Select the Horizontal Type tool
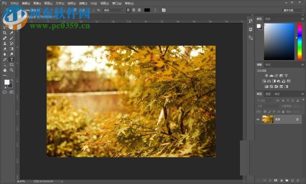This screenshot has width=306, height=184. [11, 59]
